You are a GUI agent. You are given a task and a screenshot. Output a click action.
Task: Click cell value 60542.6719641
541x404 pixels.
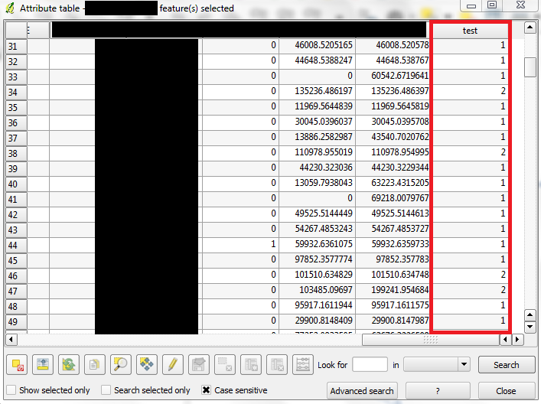(x=400, y=76)
